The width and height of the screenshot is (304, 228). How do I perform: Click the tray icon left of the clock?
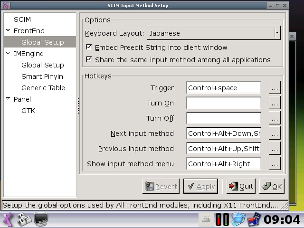point(254,219)
